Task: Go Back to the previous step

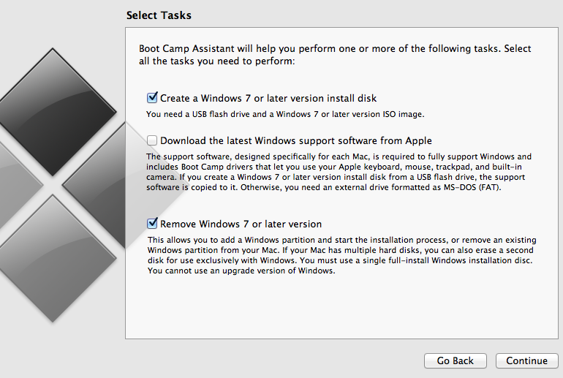Action: coord(456,360)
